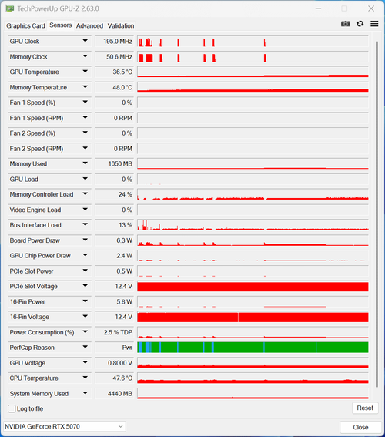This screenshot has width=385, height=437.
Task: Click the Reset button
Action: click(365, 408)
